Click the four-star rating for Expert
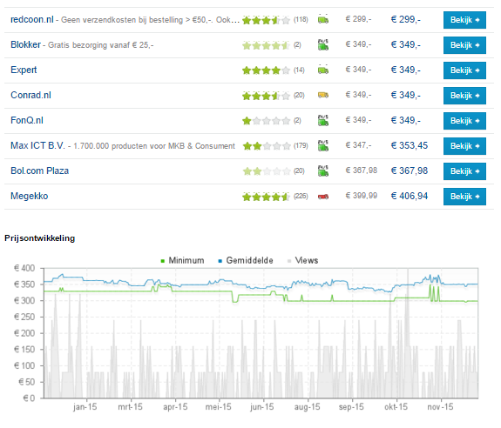The width and height of the screenshot is (501, 428). (x=266, y=70)
